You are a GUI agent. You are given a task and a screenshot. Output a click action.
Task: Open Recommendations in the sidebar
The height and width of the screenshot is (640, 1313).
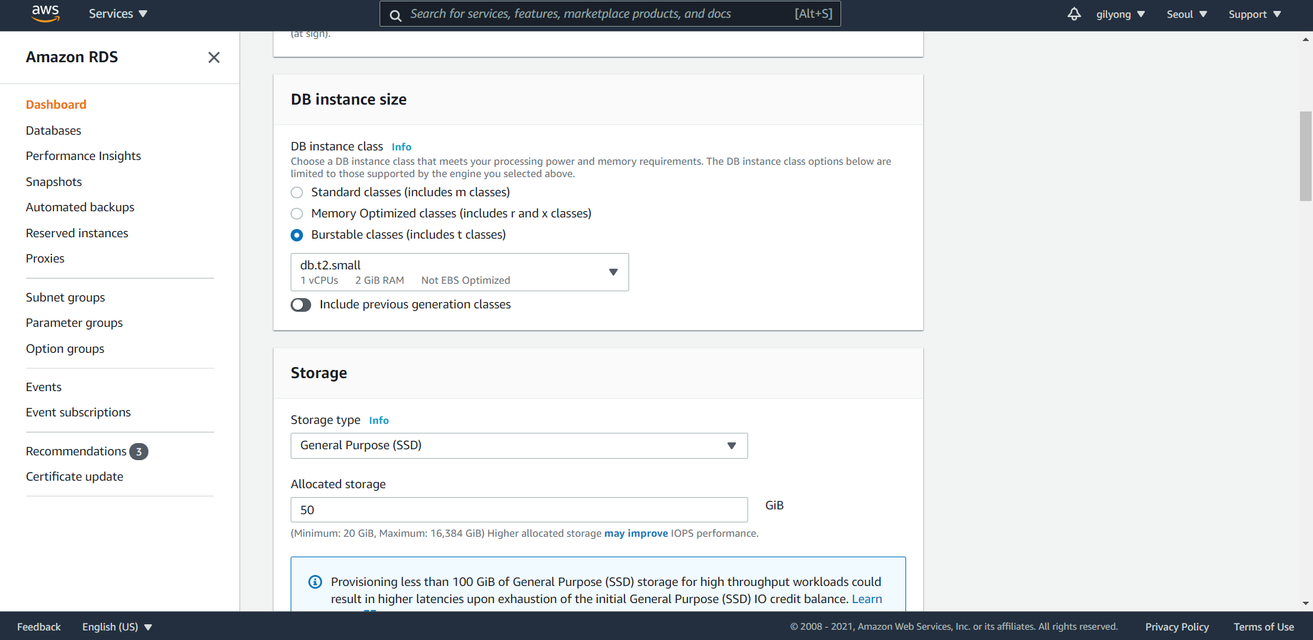76,451
